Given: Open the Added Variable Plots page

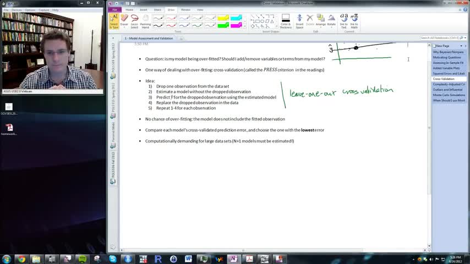Looking at the screenshot, I should tap(449, 68).
